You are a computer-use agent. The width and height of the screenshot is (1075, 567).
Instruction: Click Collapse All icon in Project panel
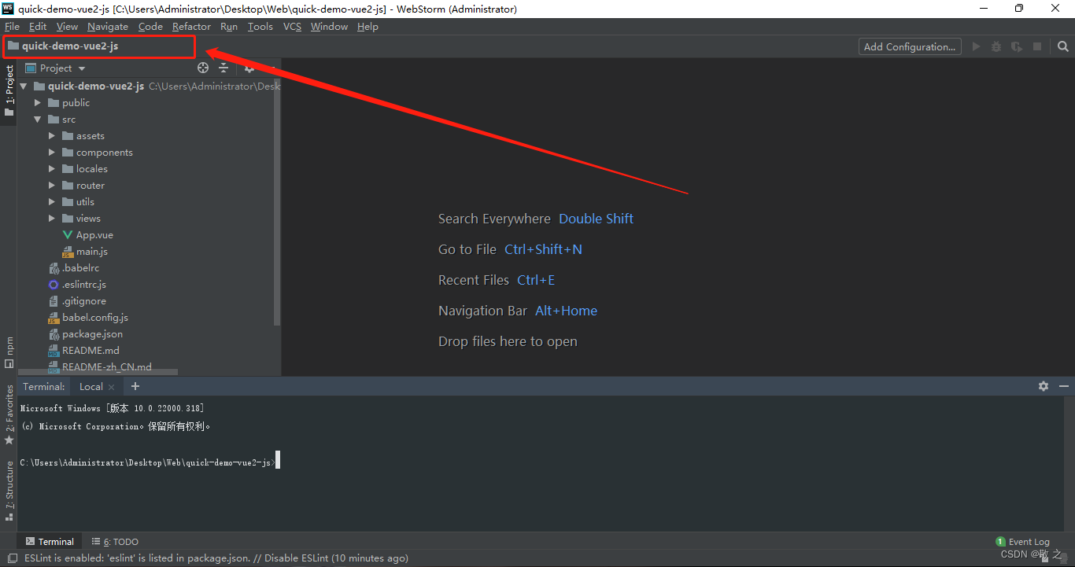223,68
